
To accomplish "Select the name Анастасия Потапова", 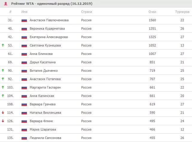I will pos(45,79).
